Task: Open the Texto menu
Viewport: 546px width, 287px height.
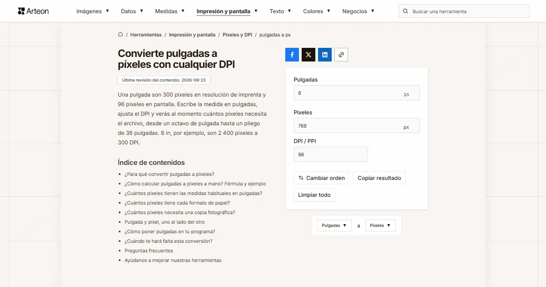Action: 280,11
